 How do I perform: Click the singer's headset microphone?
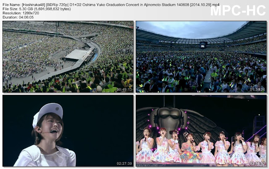pos(50,132)
